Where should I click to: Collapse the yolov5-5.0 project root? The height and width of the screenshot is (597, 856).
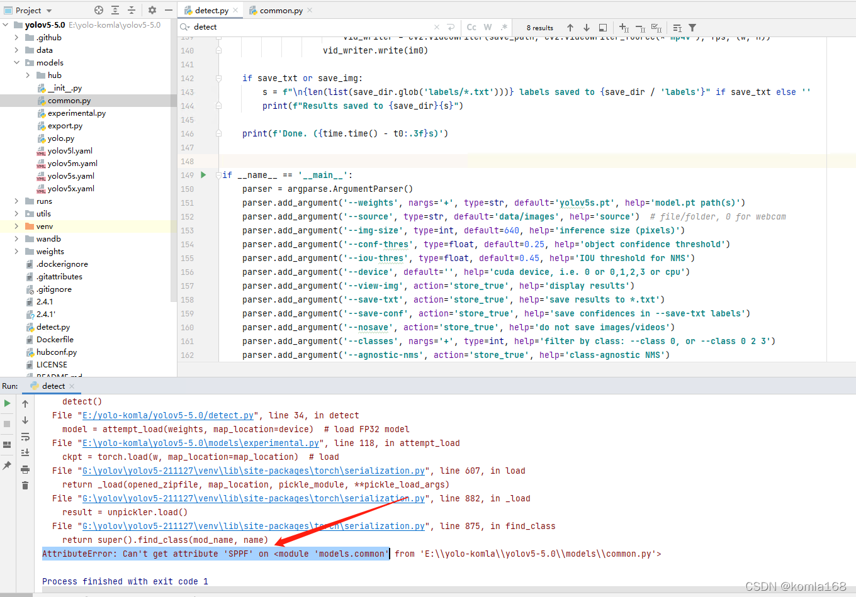(6, 25)
